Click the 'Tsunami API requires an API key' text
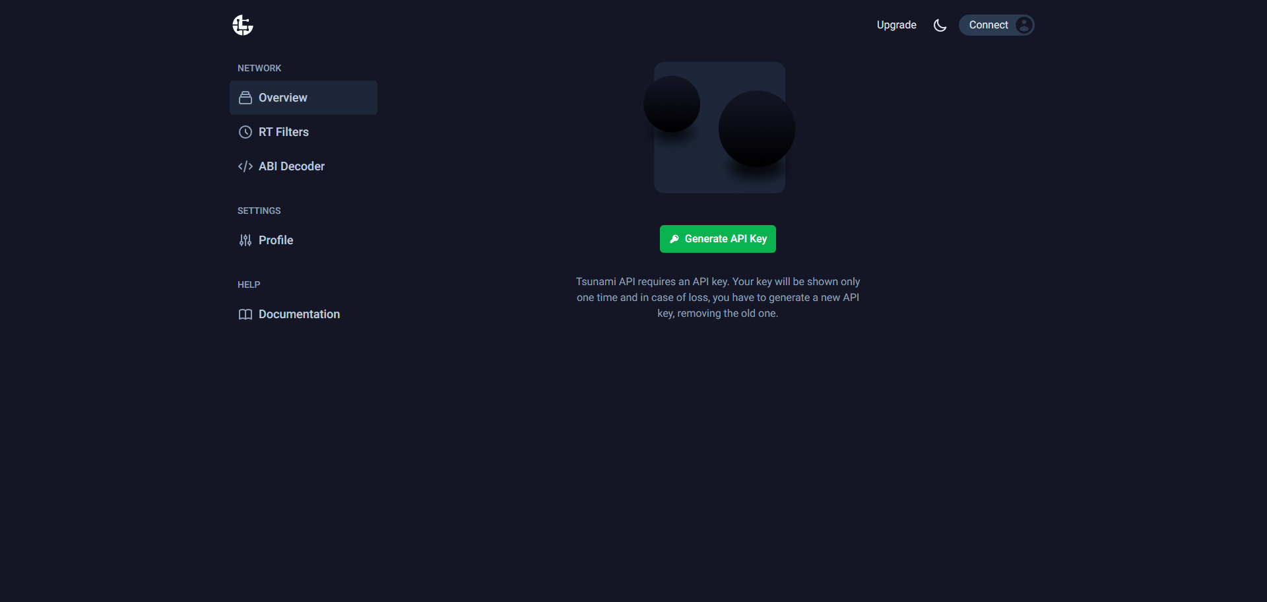Image resolution: width=1267 pixels, height=602 pixels. (x=718, y=297)
